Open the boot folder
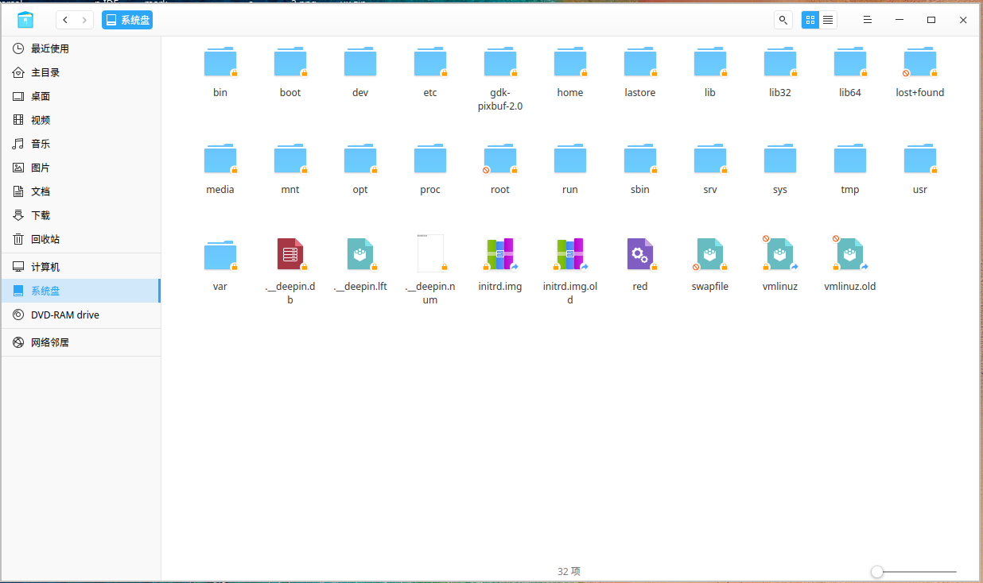983x583 pixels. click(290, 62)
